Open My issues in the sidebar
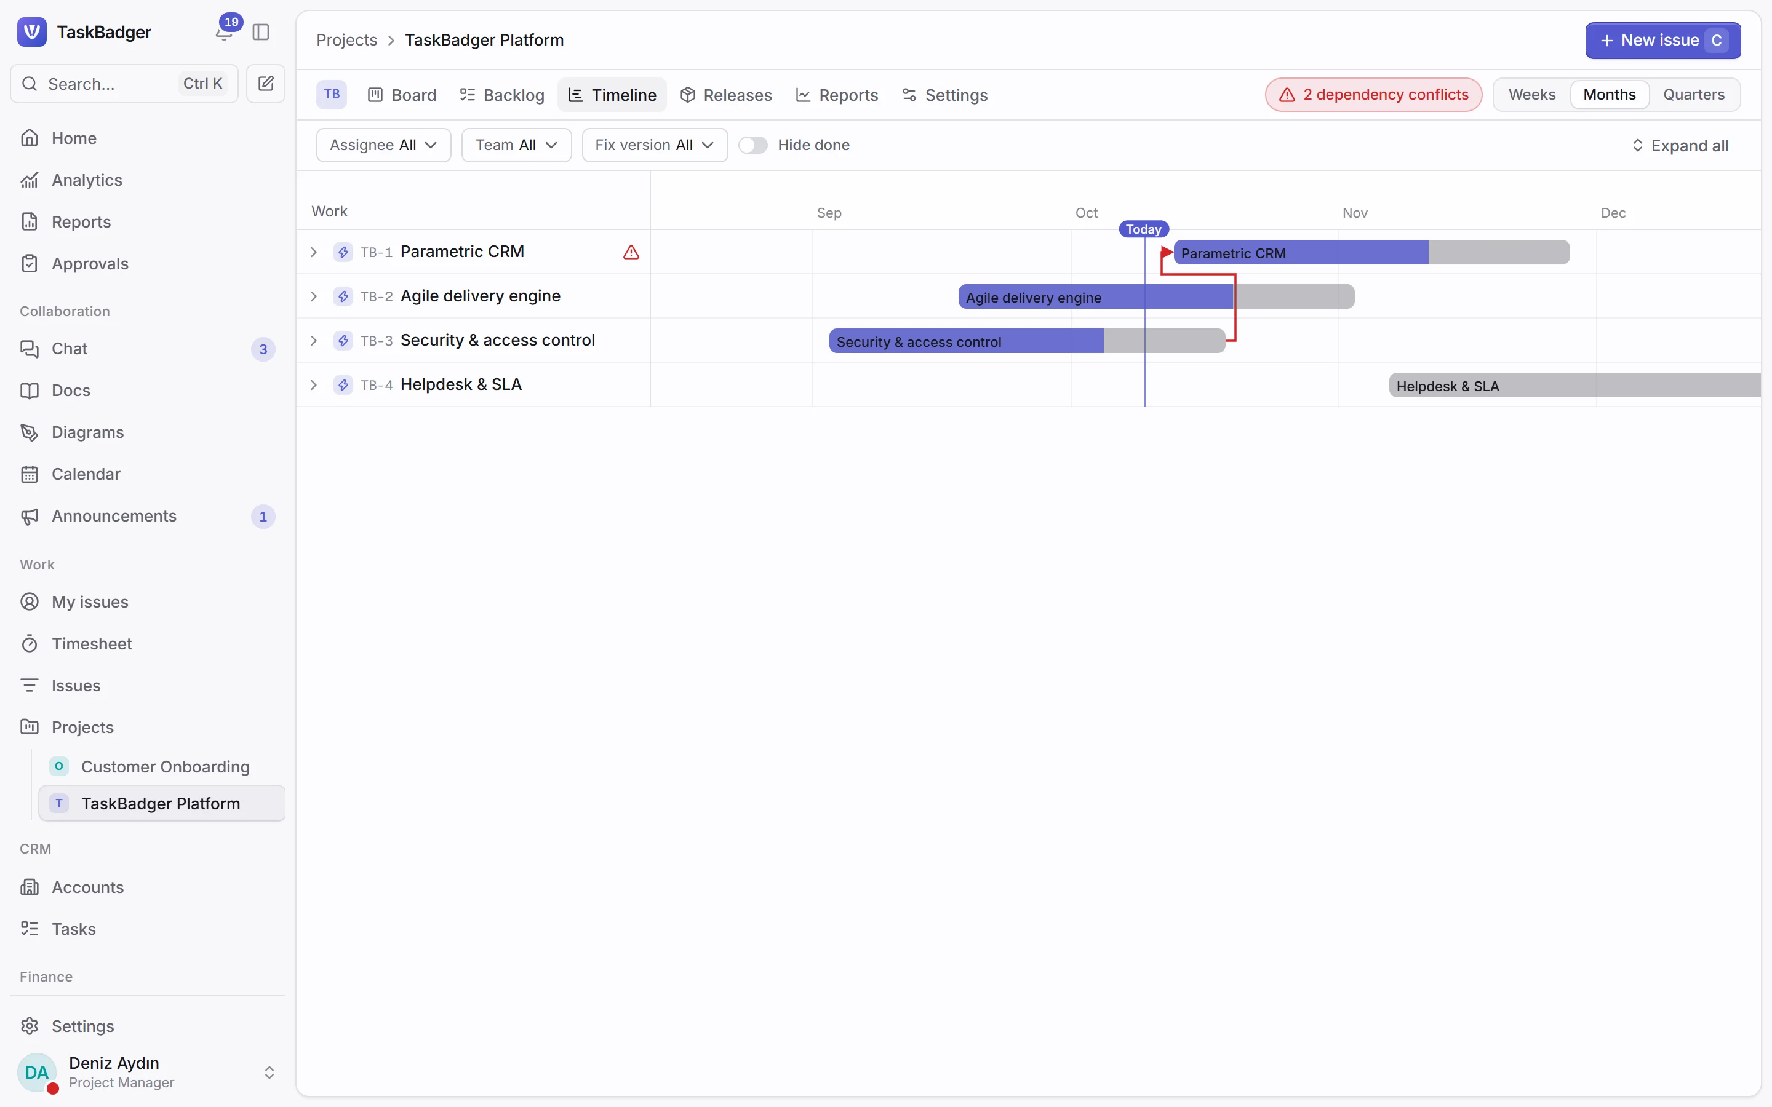1772x1107 pixels. point(147,602)
